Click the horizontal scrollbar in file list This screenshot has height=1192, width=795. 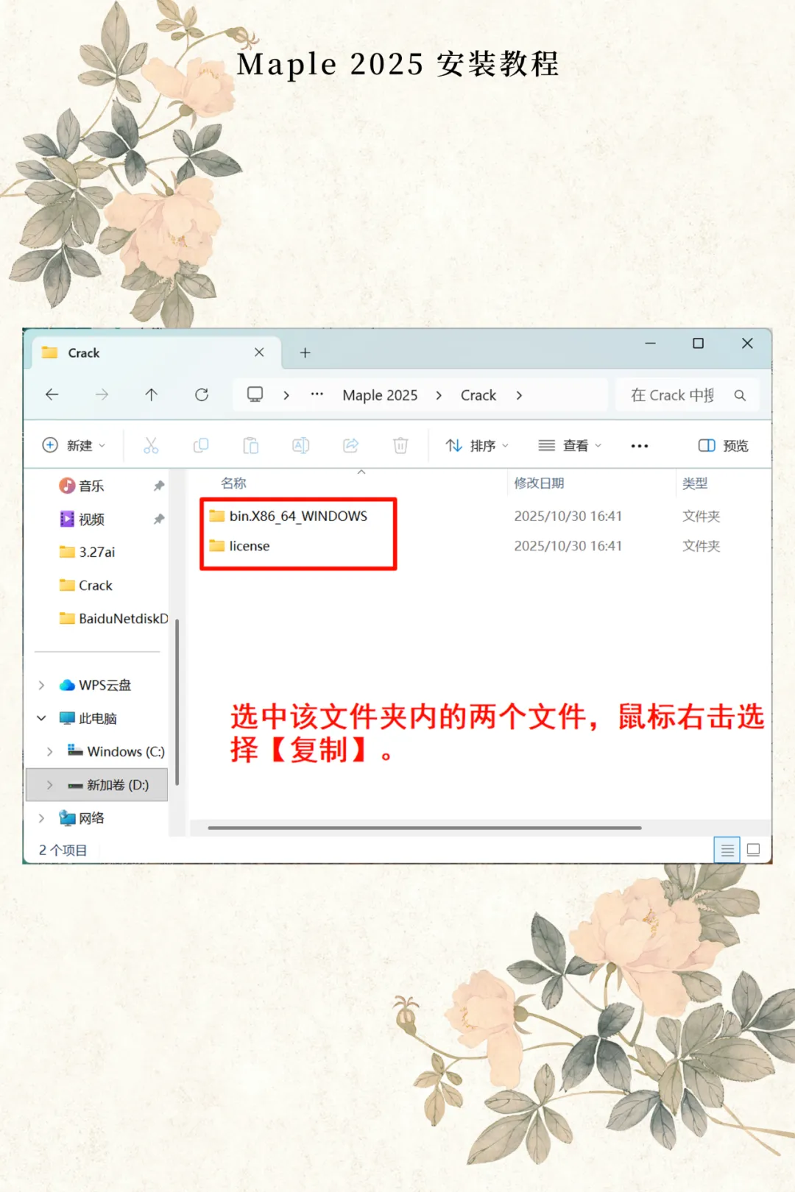pyautogui.click(x=425, y=828)
